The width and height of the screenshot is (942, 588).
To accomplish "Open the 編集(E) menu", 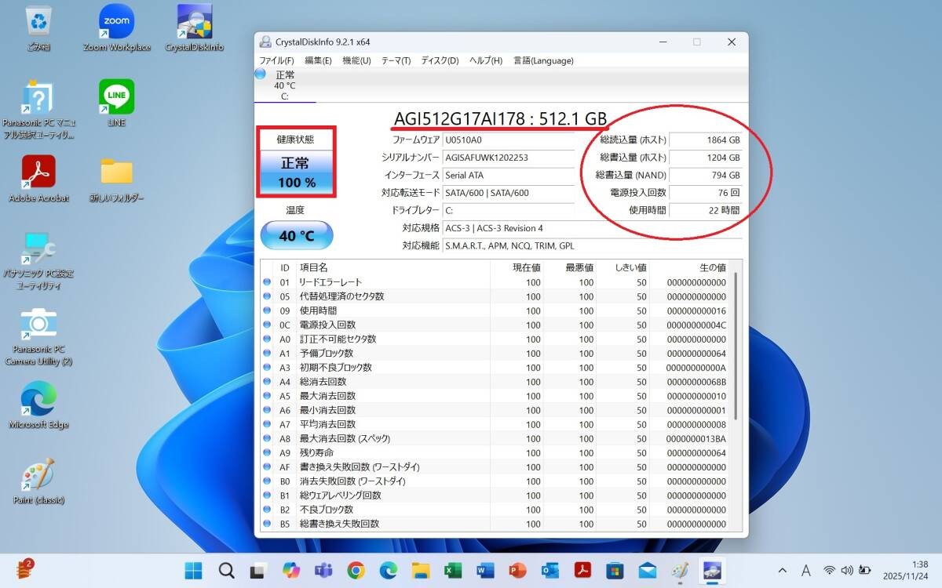I will [318, 60].
